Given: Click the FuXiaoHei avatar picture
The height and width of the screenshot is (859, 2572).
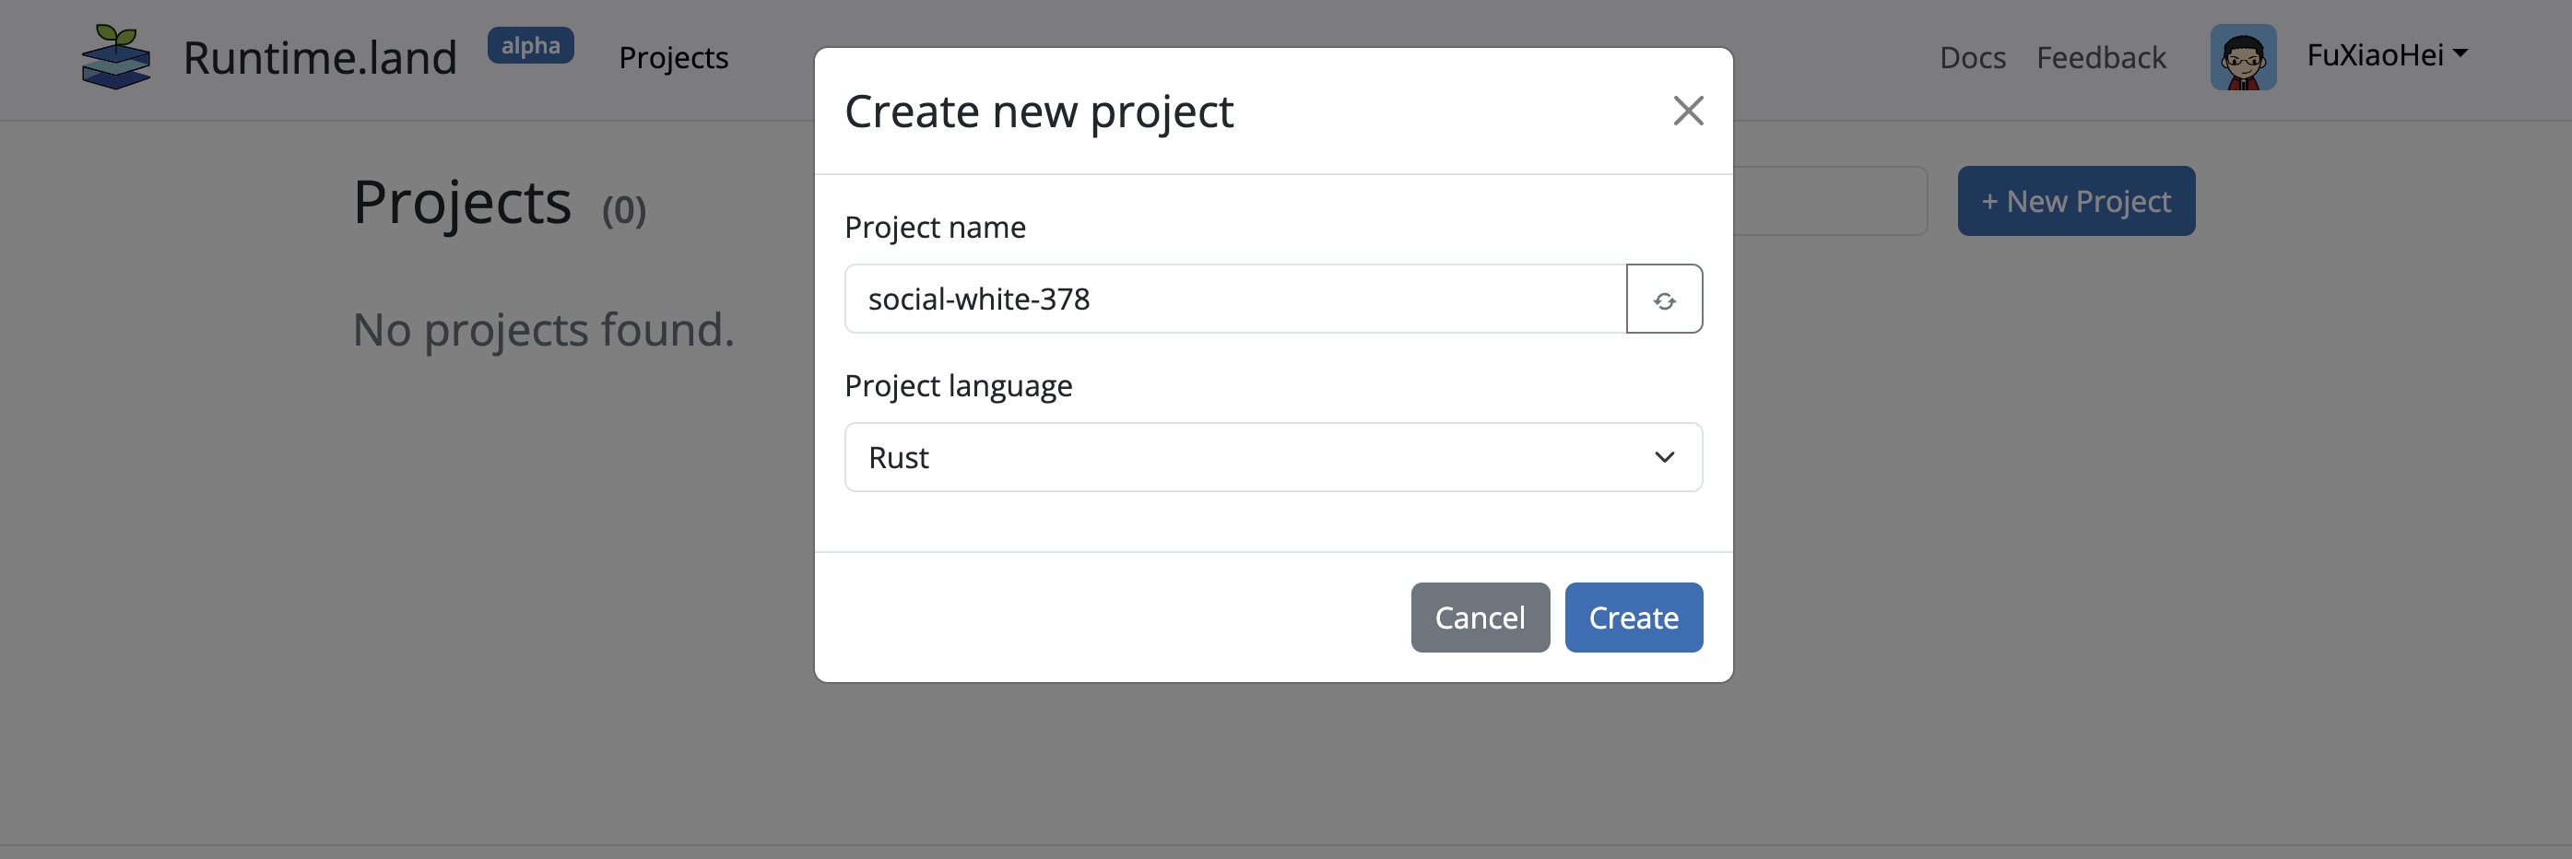Looking at the screenshot, I should [x=2245, y=57].
